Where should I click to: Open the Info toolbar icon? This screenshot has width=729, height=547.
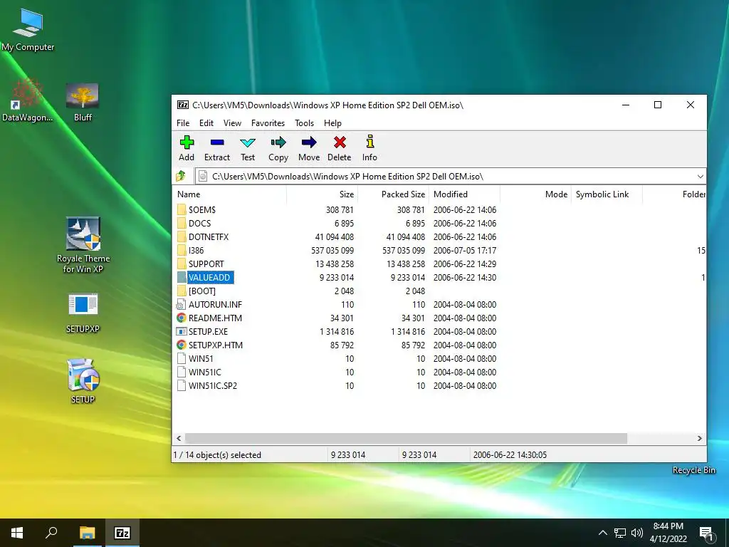click(x=370, y=142)
